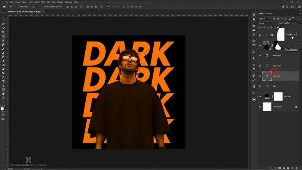302x170 pixels.
Task: Select the Hand tool
Action: (3, 93)
